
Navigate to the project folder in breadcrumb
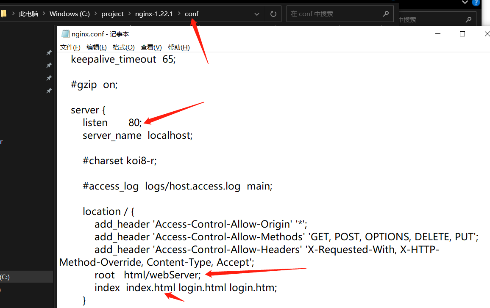click(112, 14)
